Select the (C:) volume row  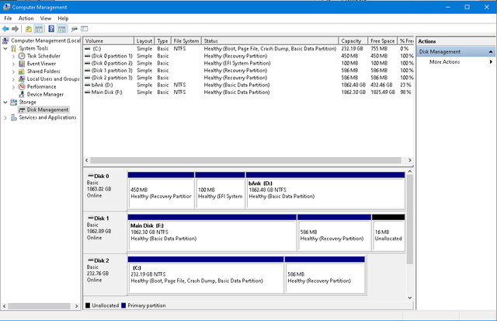248,48
